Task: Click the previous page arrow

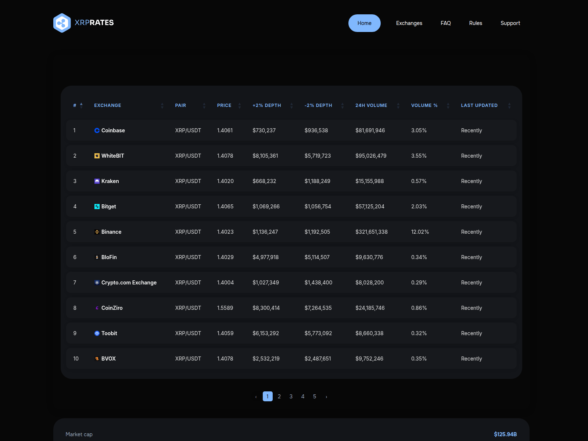Action: [256, 397]
